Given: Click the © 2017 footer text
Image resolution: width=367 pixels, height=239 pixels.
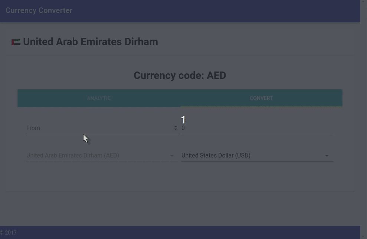Looking at the screenshot, I should coord(8,233).
